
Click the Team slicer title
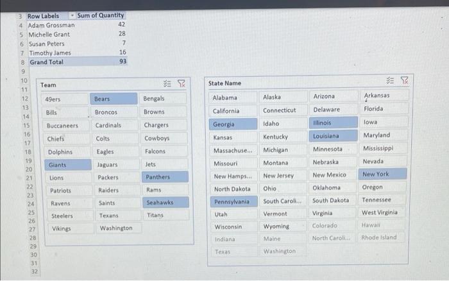48,85
